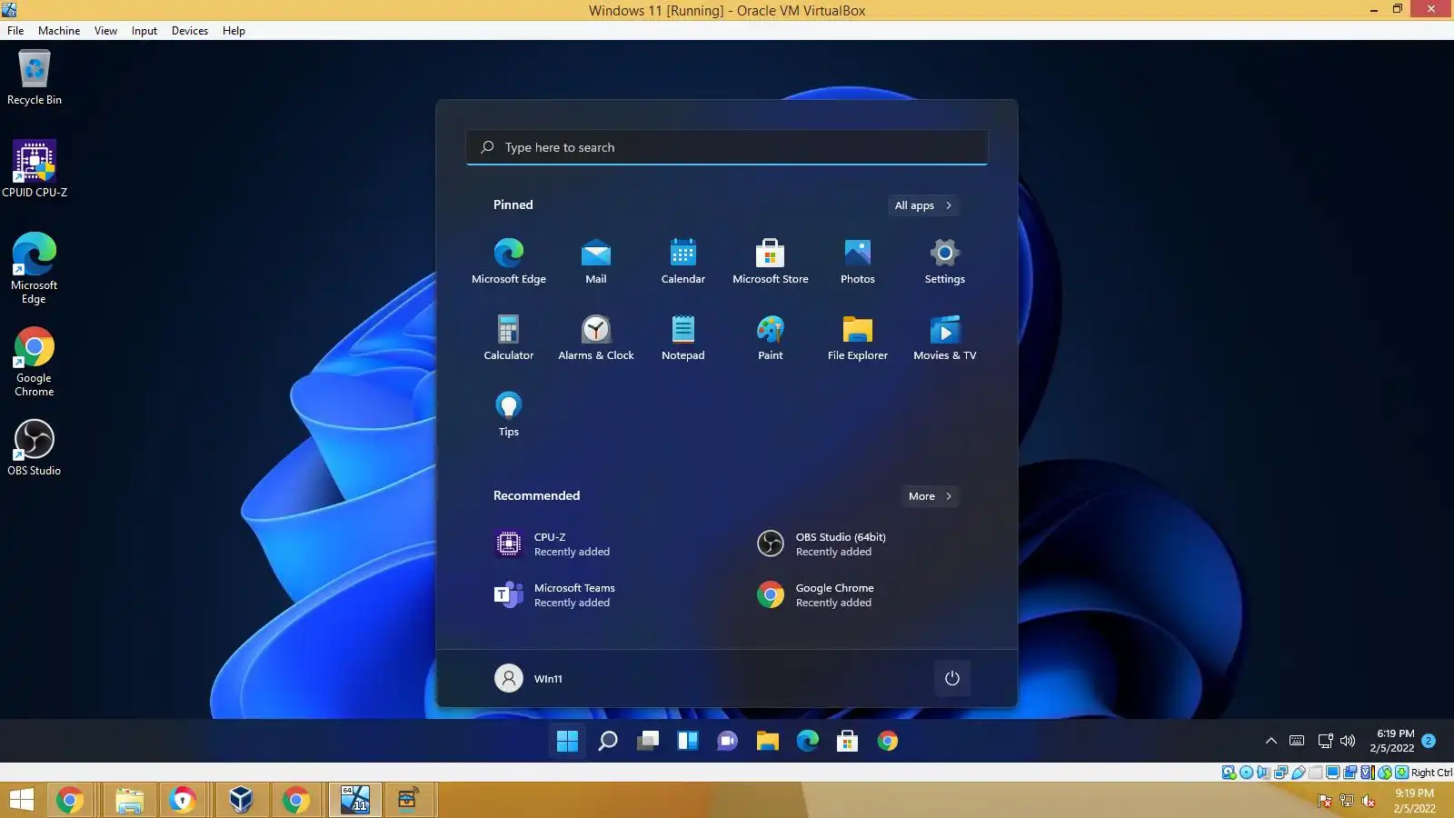Viewport: 1454px width, 818px height.
Task: Open the Paint app
Action: pos(771,337)
